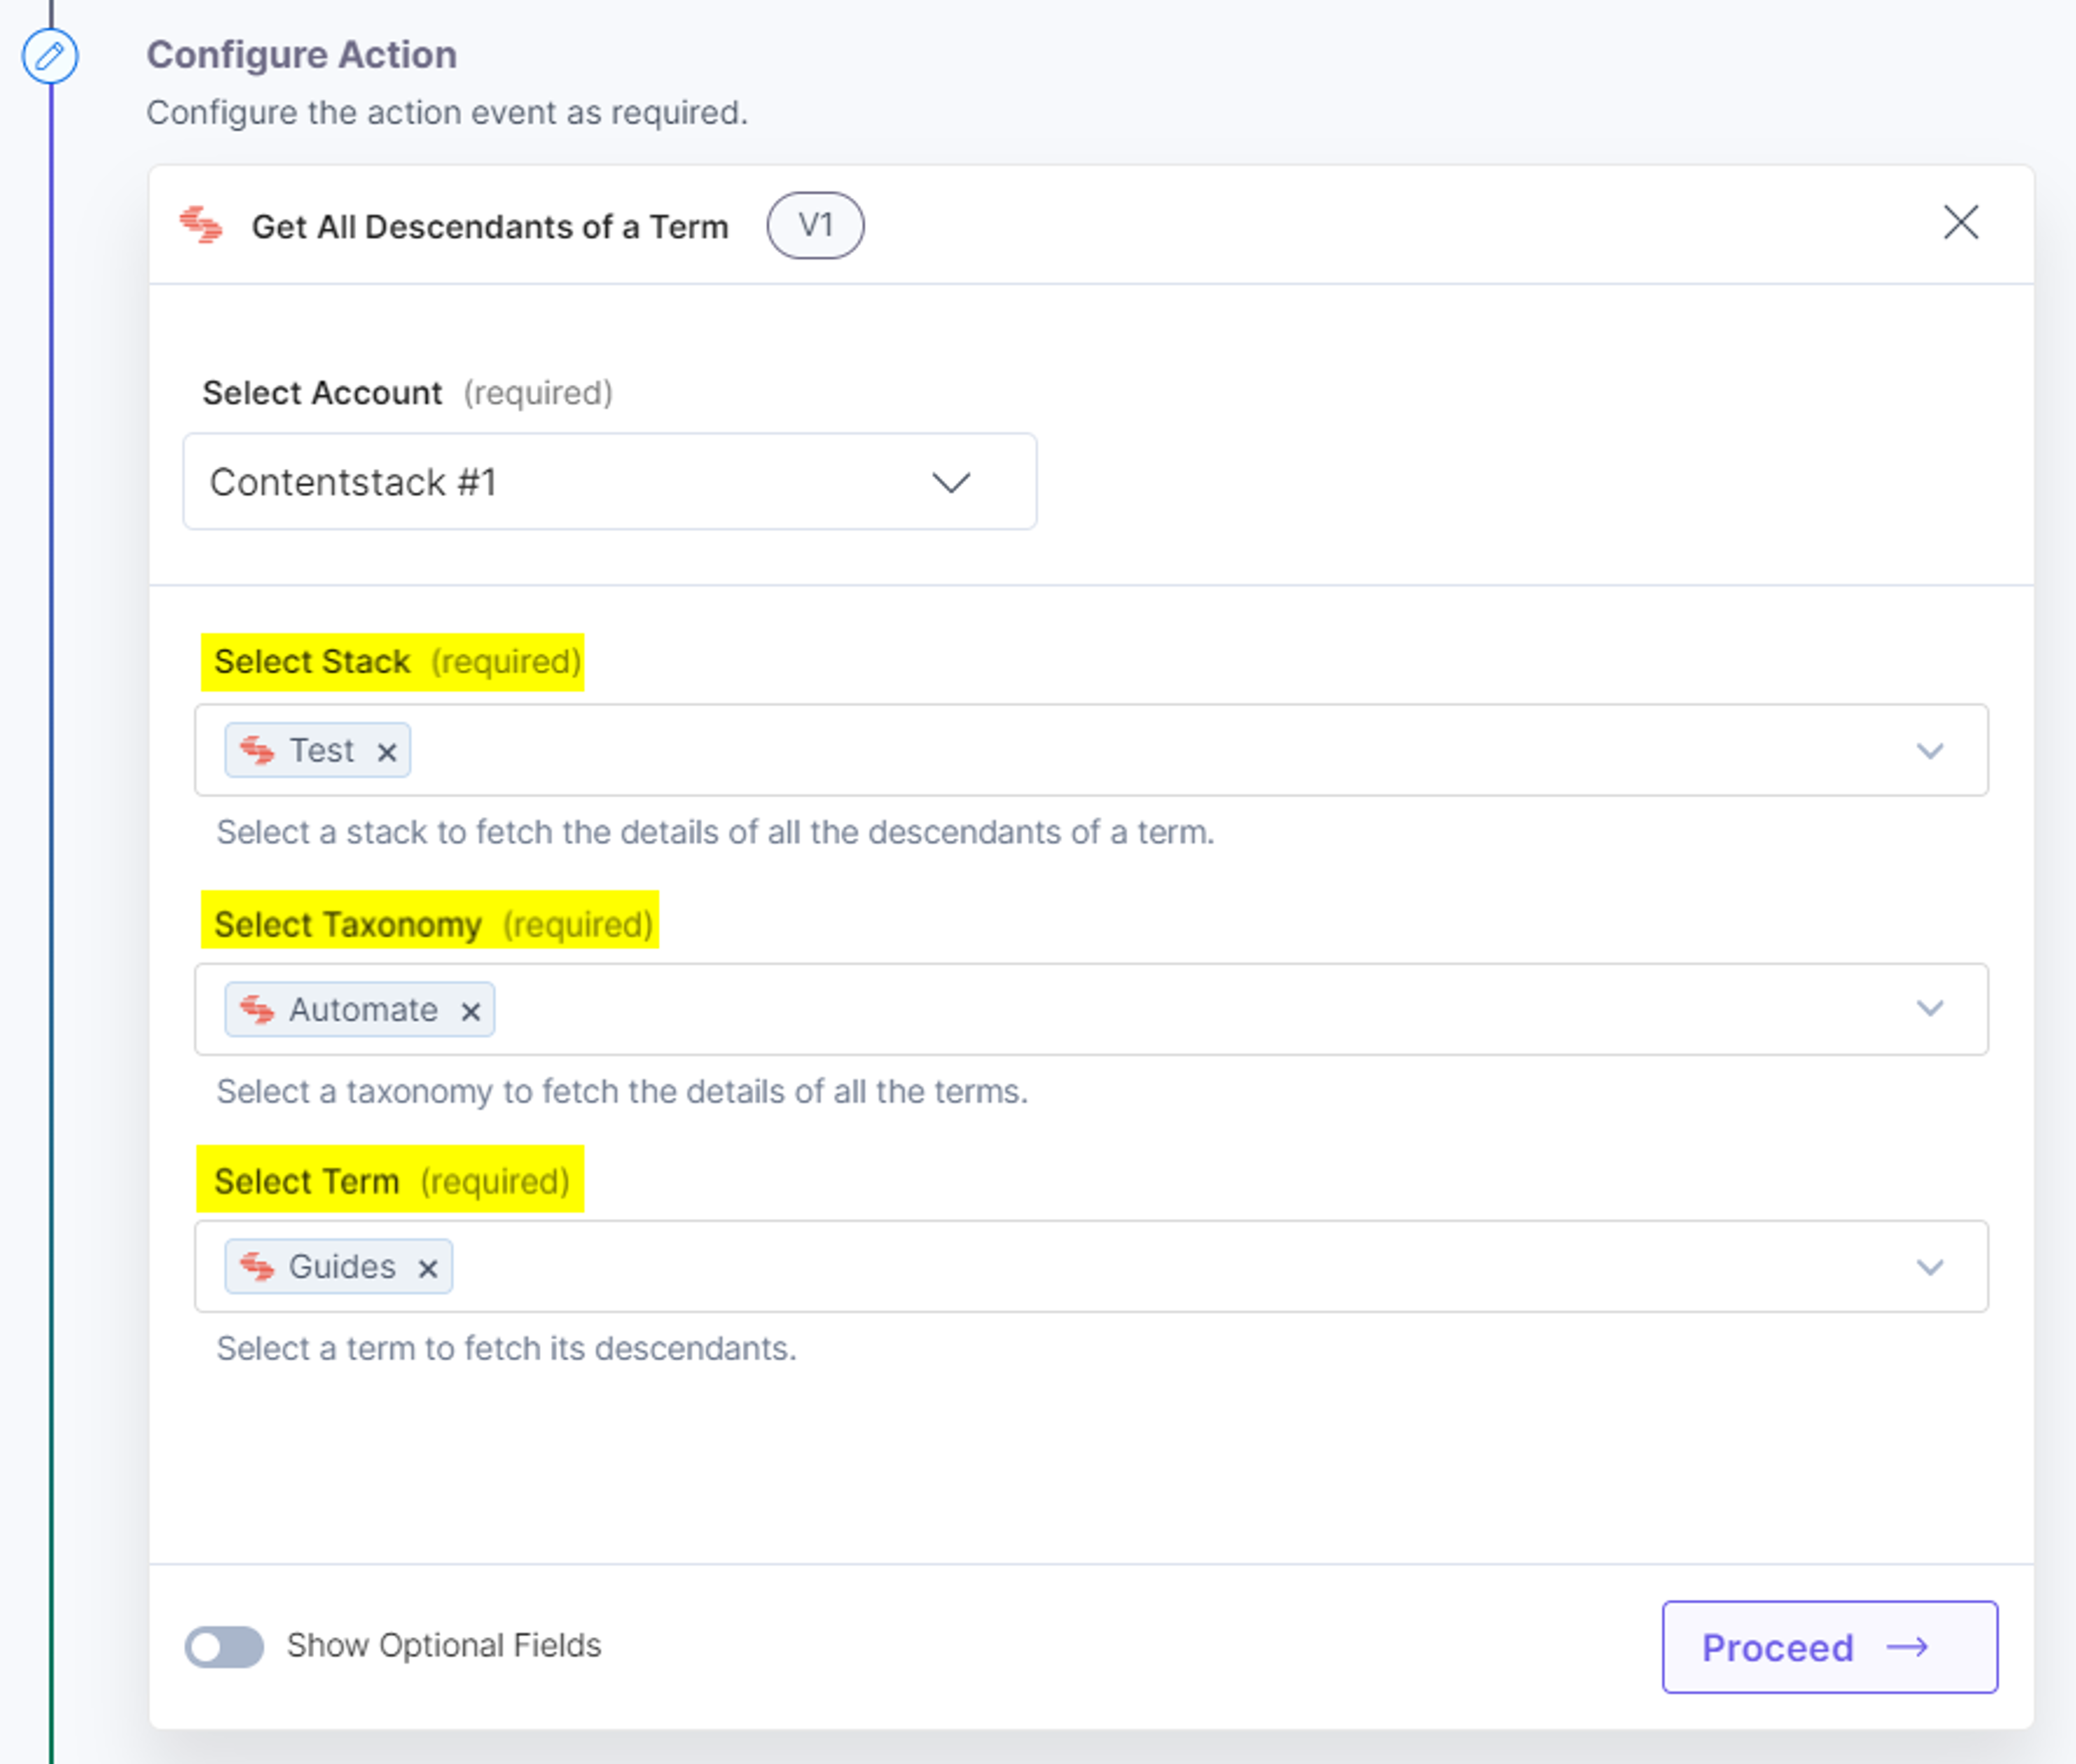The image size is (2076, 1764).
Task: Click the Proceed button
Action: [1830, 1647]
